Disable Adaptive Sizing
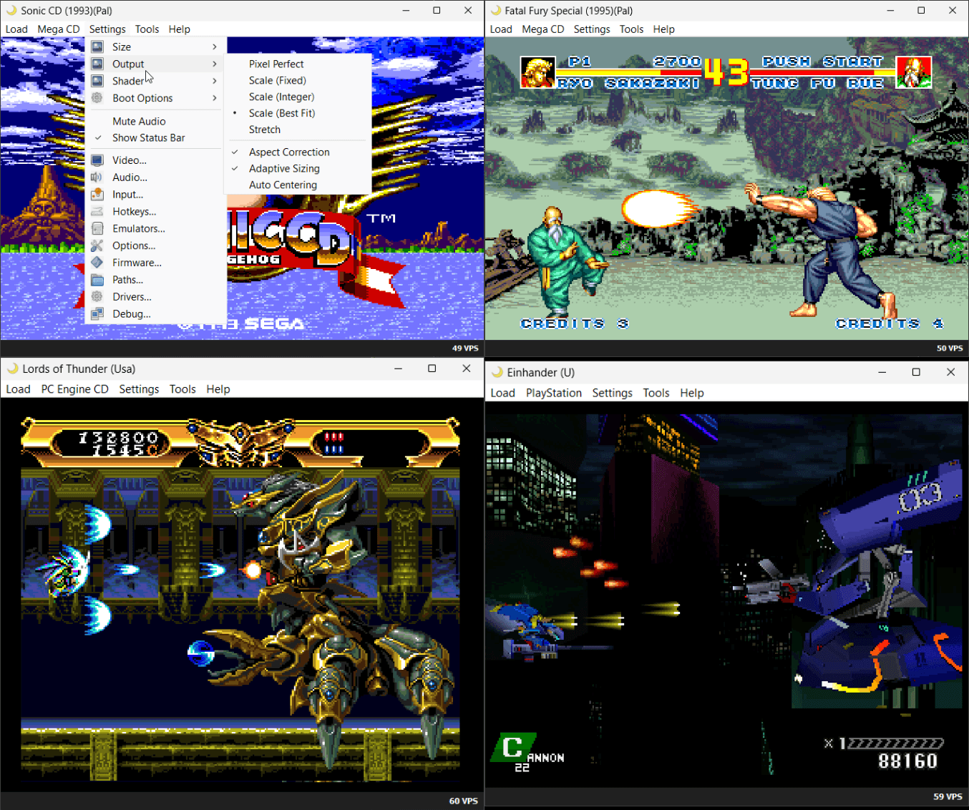The image size is (969, 810). [x=284, y=169]
